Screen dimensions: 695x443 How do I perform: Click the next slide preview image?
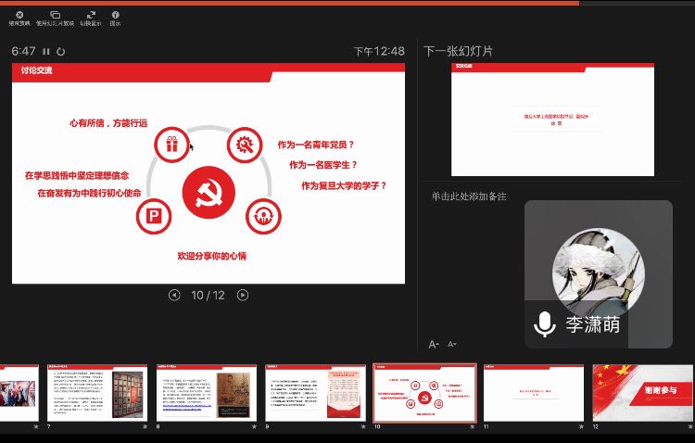pyautogui.click(x=552, y=120)
